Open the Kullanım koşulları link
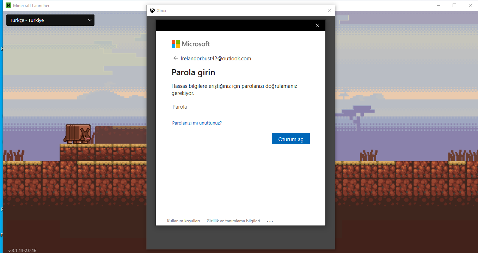This screenshot has height=253, width=478. (183, 221)
